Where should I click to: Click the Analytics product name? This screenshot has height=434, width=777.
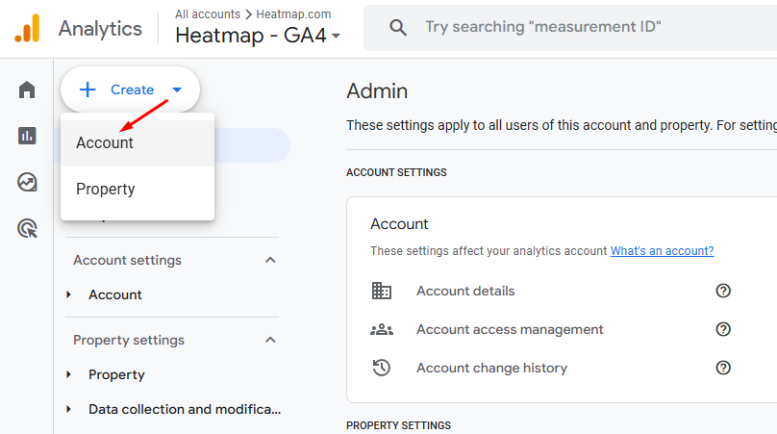pos(100,29)
